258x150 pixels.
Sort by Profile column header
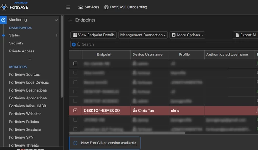tap(184, 55)
